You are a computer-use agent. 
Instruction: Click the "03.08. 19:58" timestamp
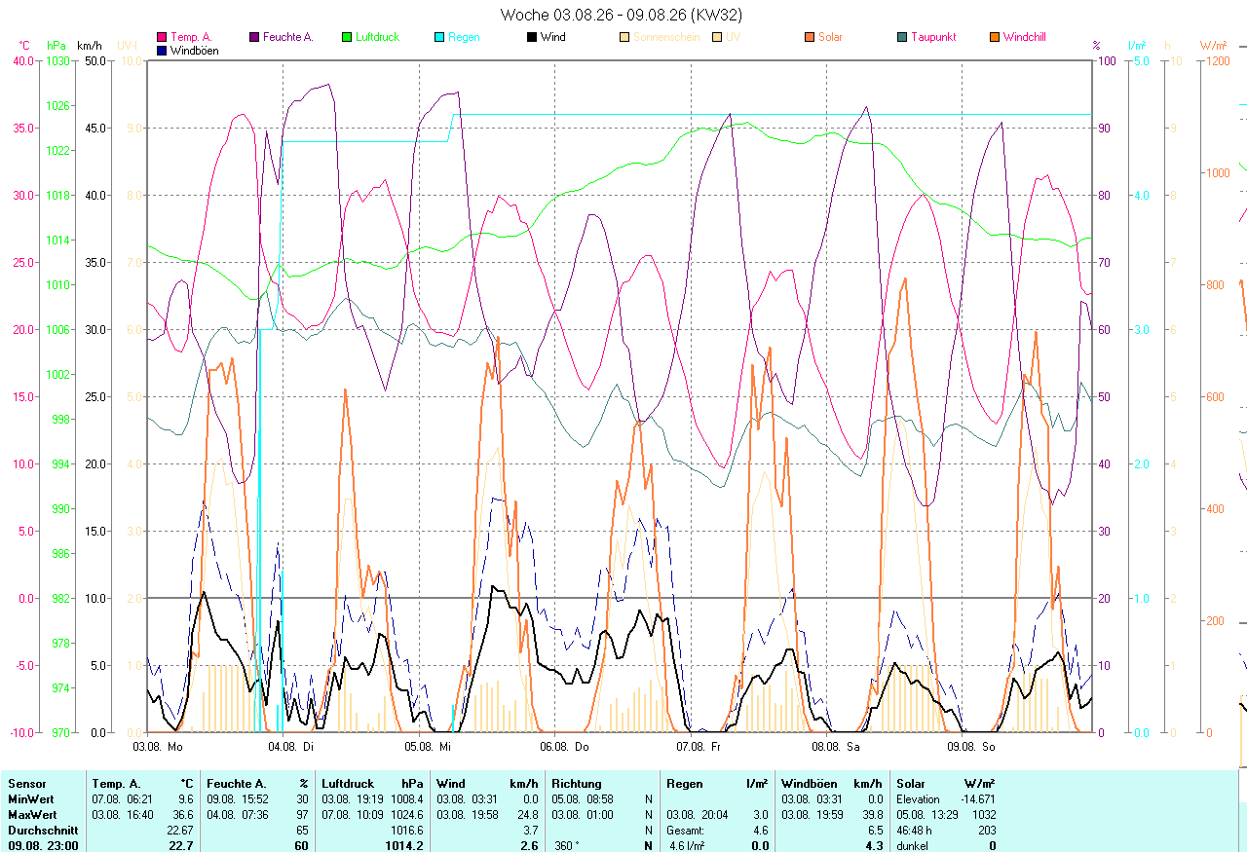[x=467, y=815]
